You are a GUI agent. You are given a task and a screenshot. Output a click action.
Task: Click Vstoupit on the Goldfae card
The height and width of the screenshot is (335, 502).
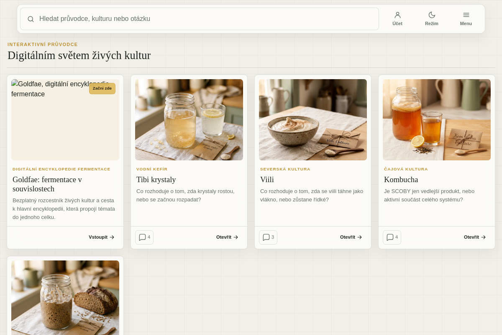pos(102,237)
